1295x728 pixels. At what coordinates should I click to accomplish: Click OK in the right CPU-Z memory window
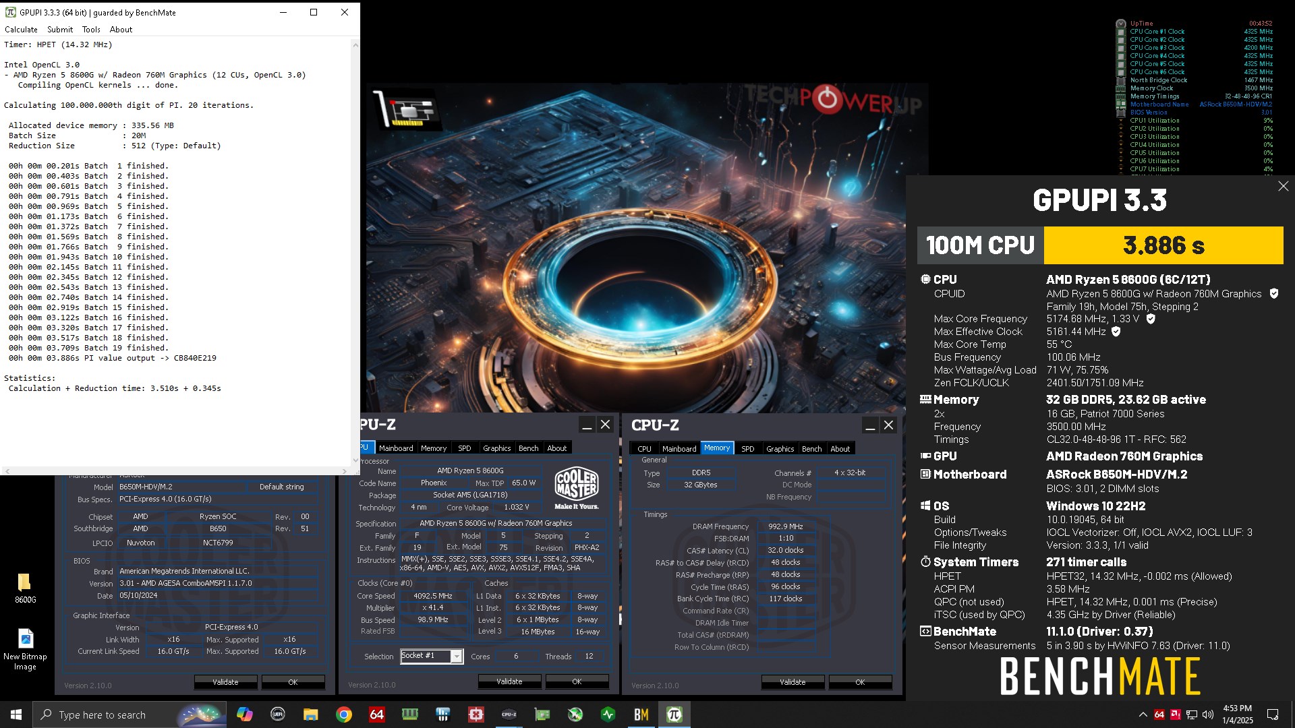pos(860,682)
